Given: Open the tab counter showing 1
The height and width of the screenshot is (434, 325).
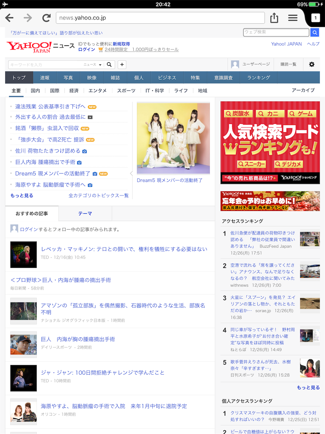Looking at the screenshot, I should pos(315,18).
